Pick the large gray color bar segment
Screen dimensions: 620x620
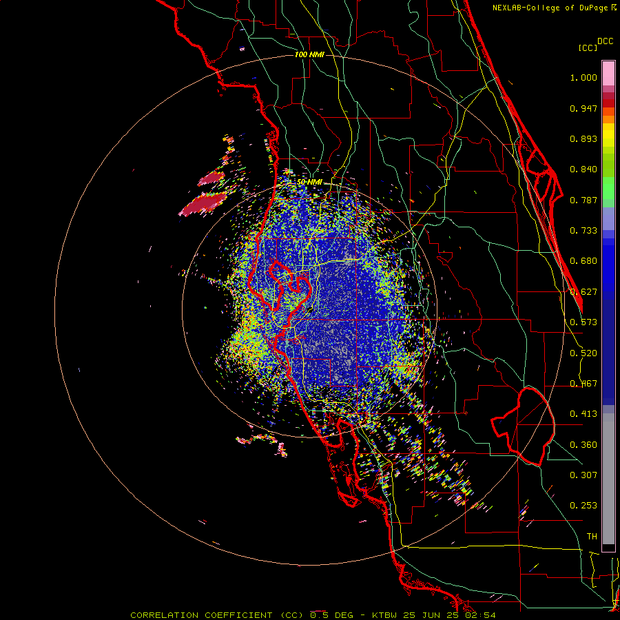(608, 479)
